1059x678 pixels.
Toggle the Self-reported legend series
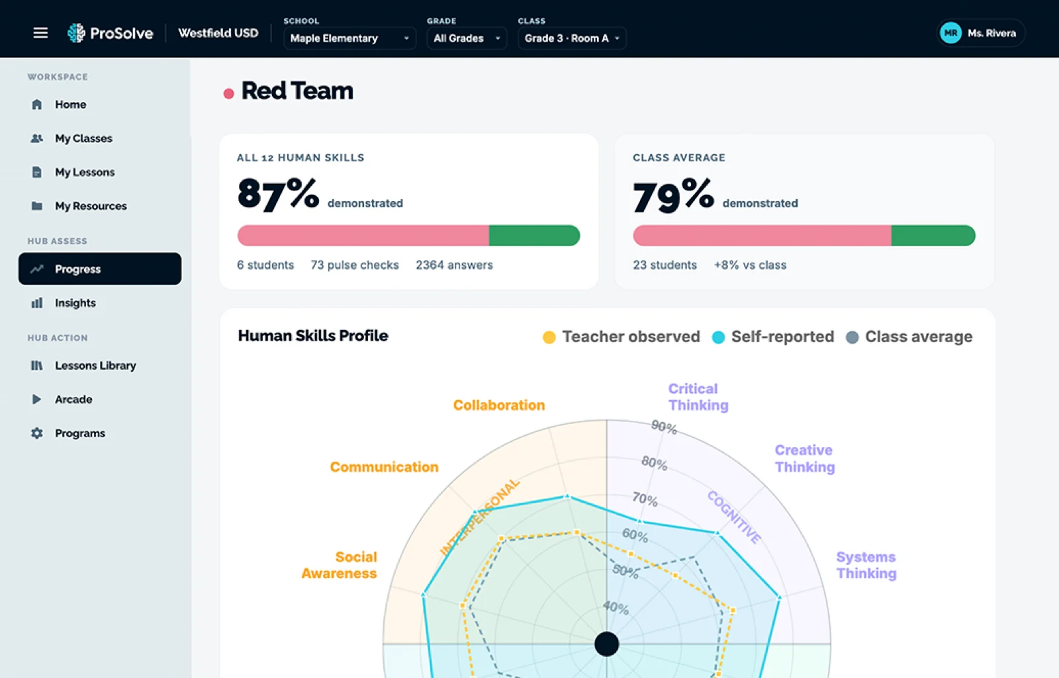click(773, 337)
